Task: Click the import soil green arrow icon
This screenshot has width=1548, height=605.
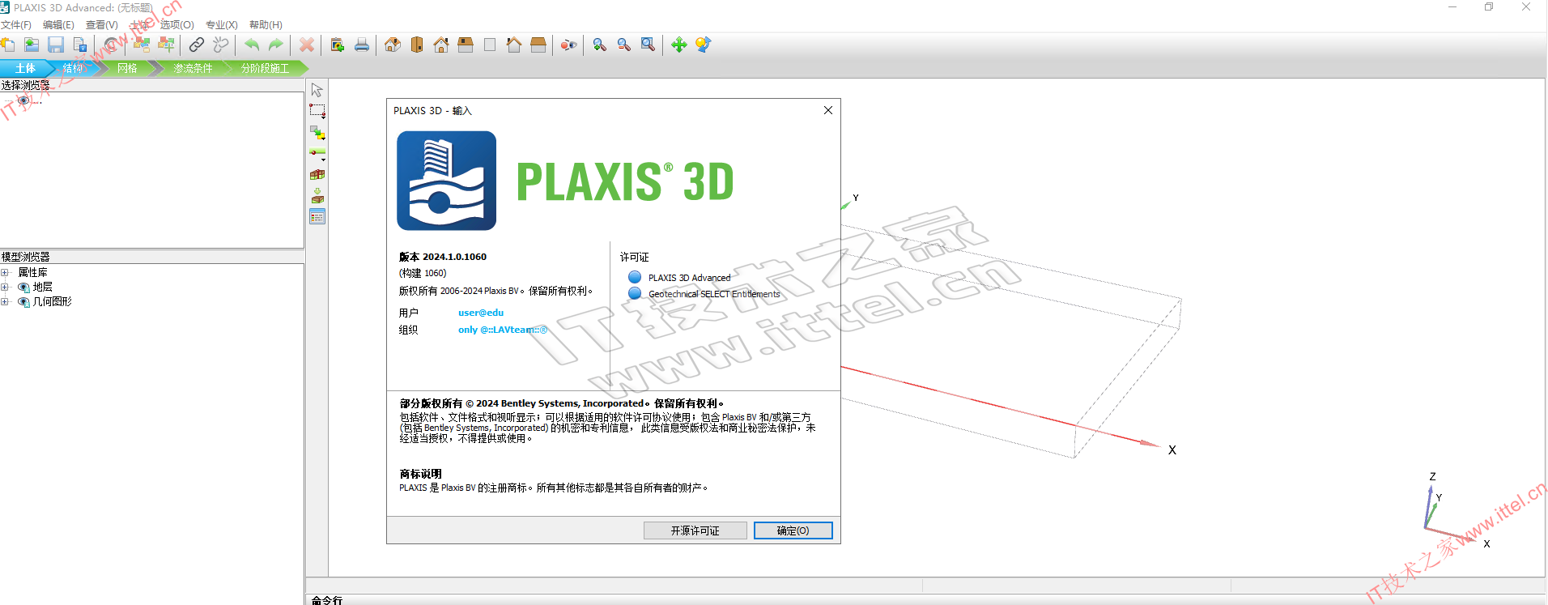Action: 317,195
